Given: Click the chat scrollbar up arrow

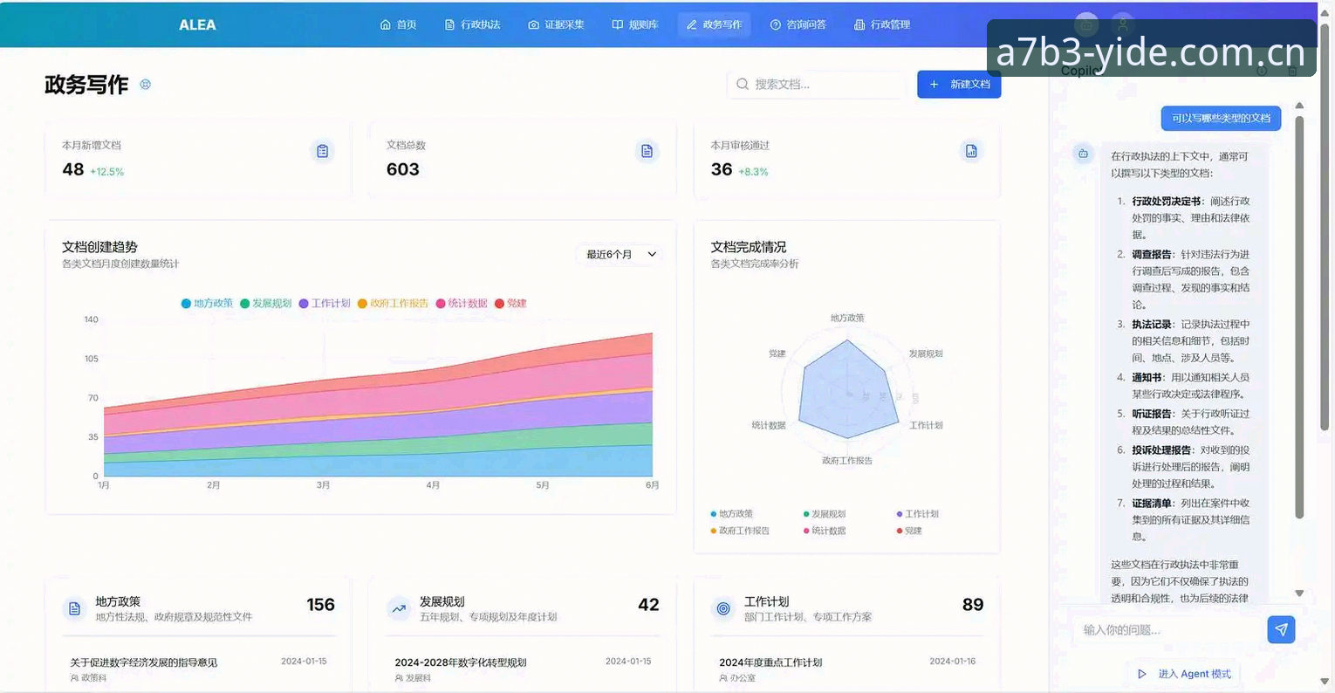Looking at the screenshot, I should (1299, 106).
